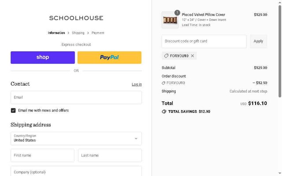Screen dimensions: 282x176
Task: Apply the discount code
Action: (x=259, y=41)
